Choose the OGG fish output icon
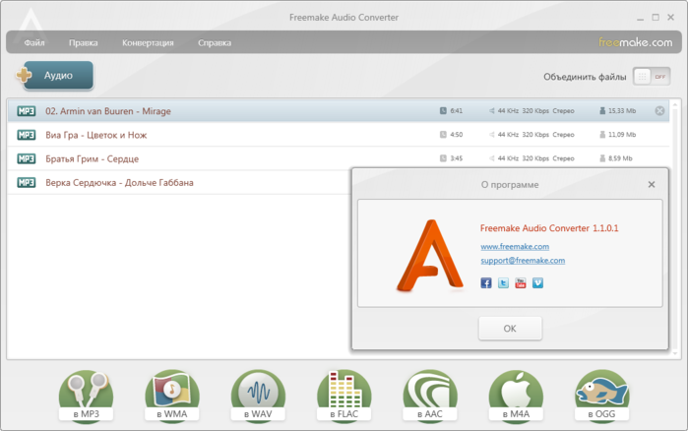Screen dimensions: 688x431 (602, 396)
